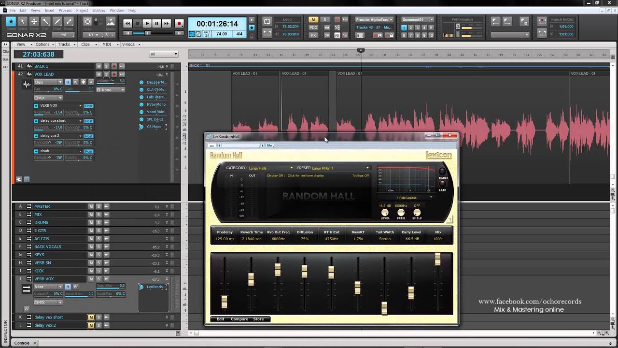Open the All track filter dropdown
Screen dimensions: 618x348
(x=163, y=54)
